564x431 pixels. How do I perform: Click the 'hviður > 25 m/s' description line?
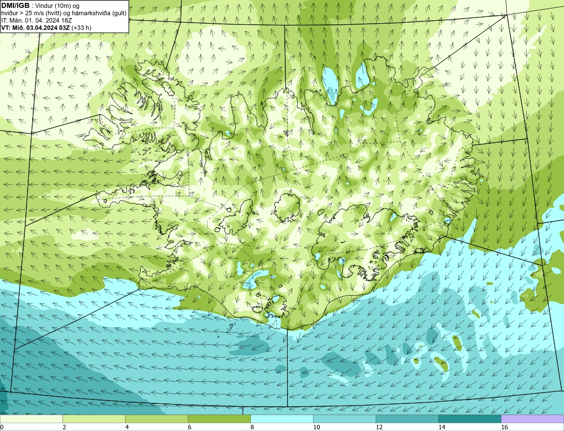click(x=64, y=14)
